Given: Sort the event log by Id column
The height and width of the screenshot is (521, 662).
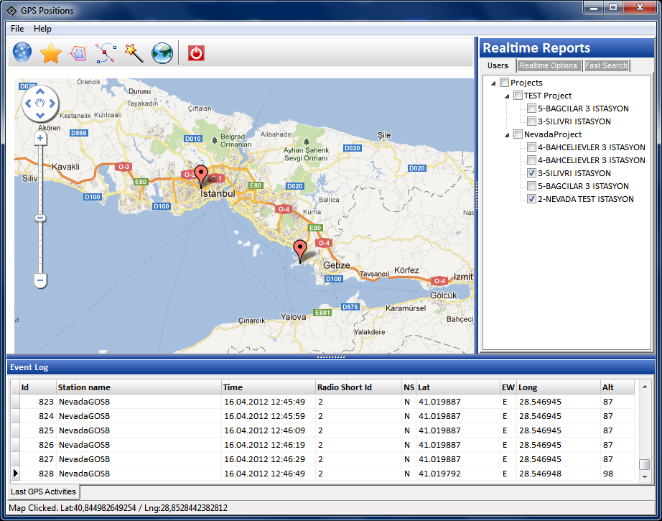Looking at the screenshot, I should pyautogui.click(x=37, y=387).
